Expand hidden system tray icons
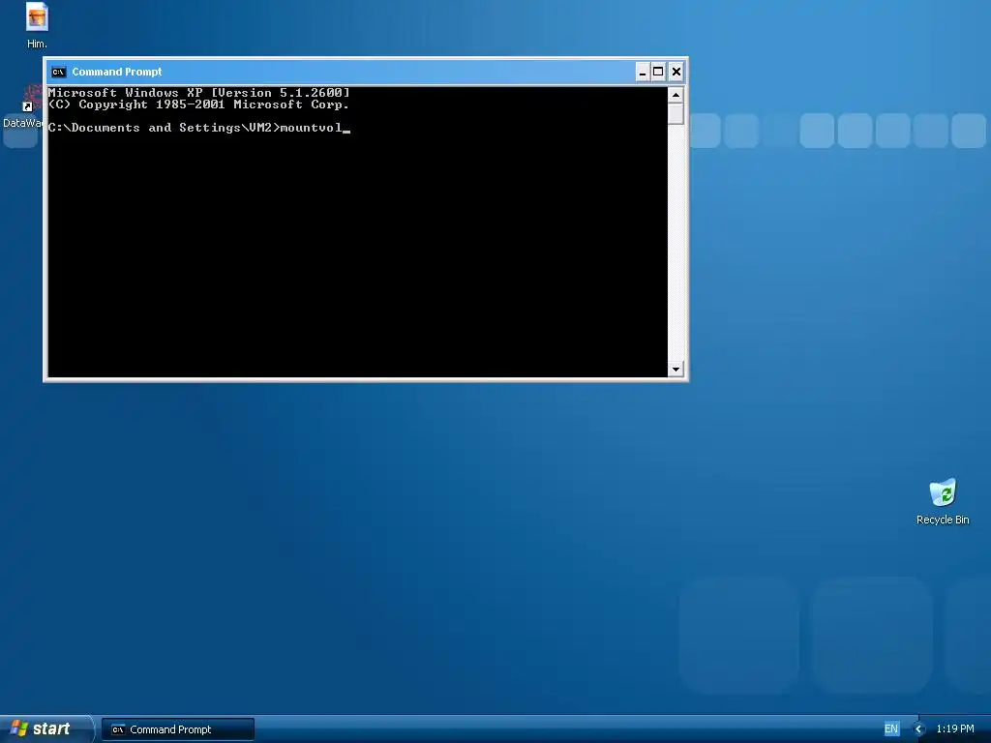 coord(919,729)
